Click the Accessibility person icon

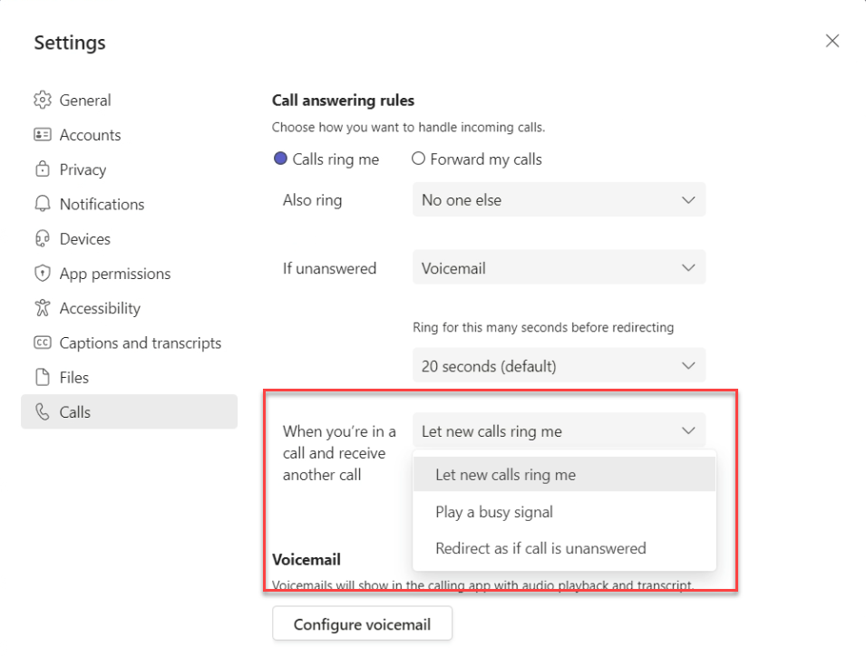(x=43, y=308)
